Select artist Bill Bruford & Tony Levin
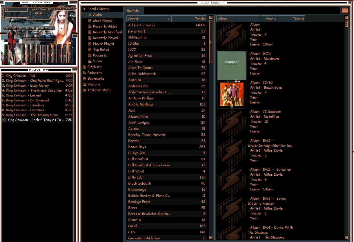This screenshot has height=242, width=354. 167,165
